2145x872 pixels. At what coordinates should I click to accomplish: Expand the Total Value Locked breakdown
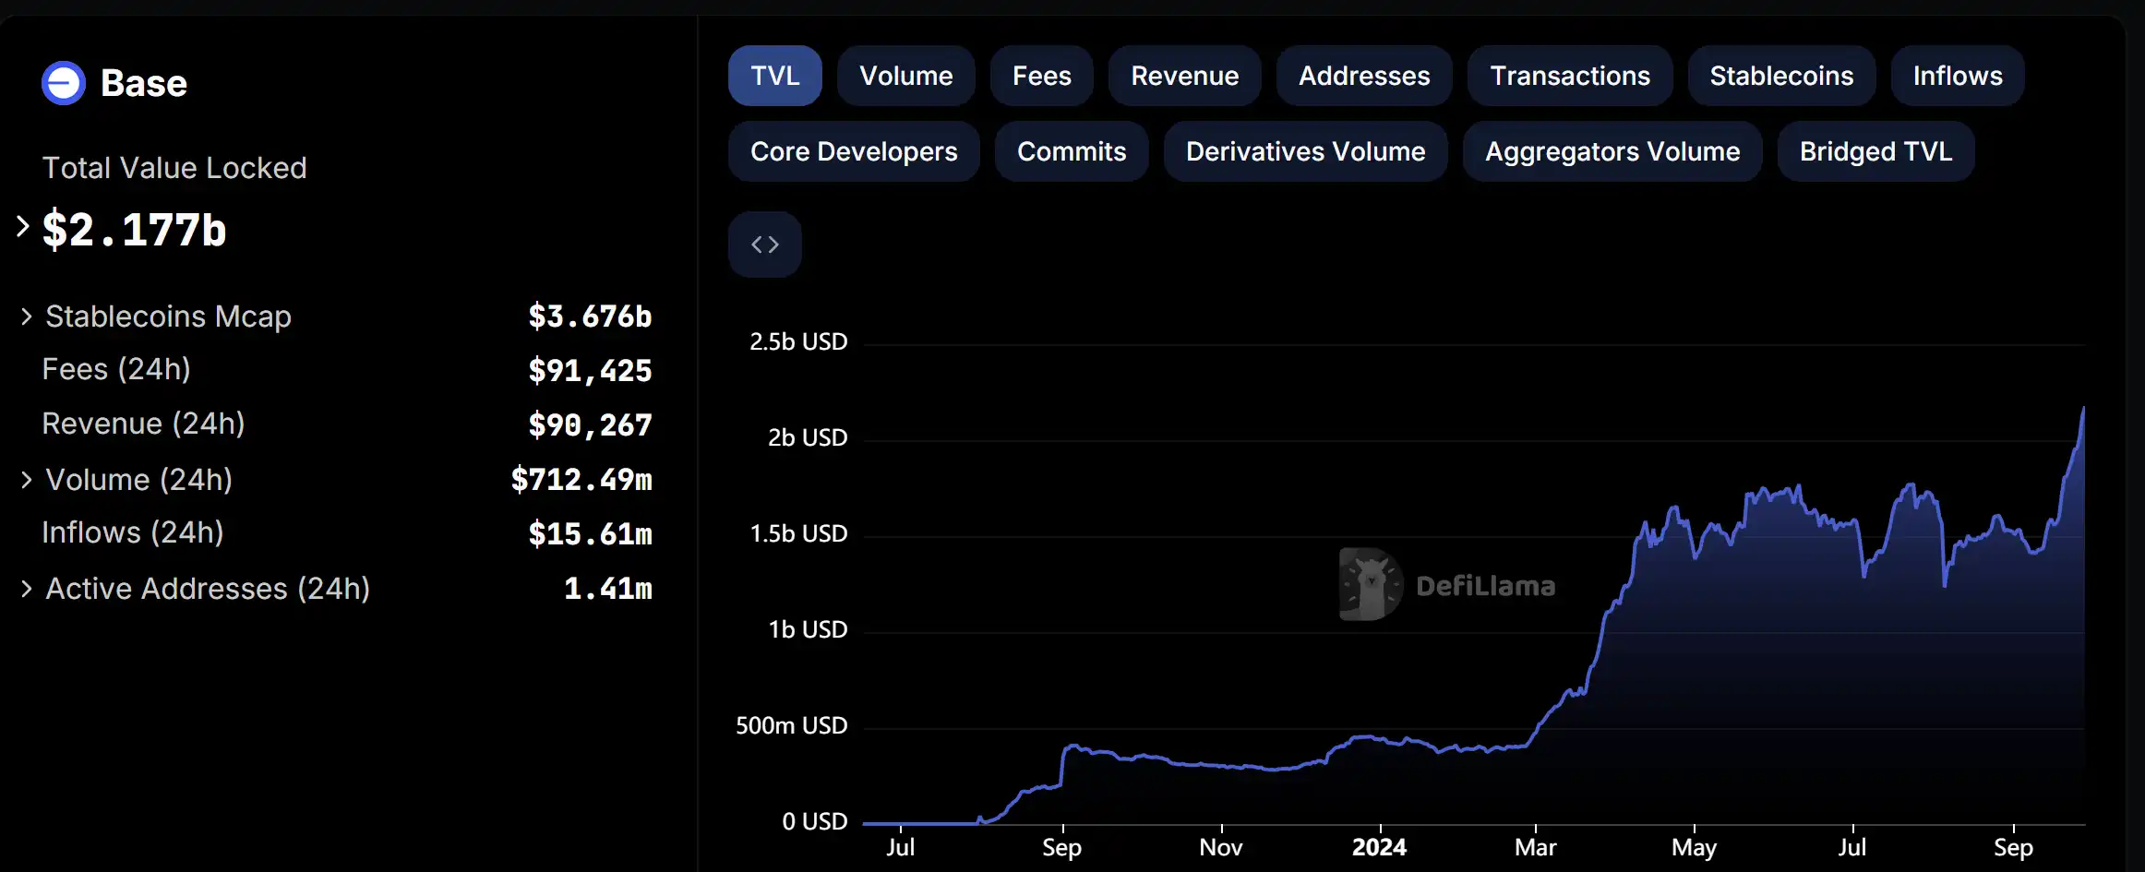click(23, 227)
